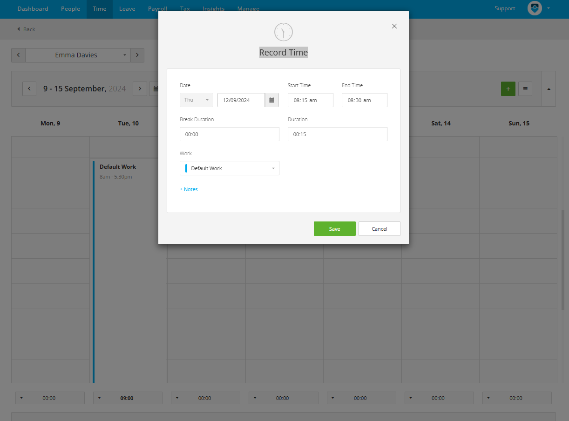This screenshot has height=421, width=569.
Task: Go to the next week arrow
Action: tap(140, 89)
